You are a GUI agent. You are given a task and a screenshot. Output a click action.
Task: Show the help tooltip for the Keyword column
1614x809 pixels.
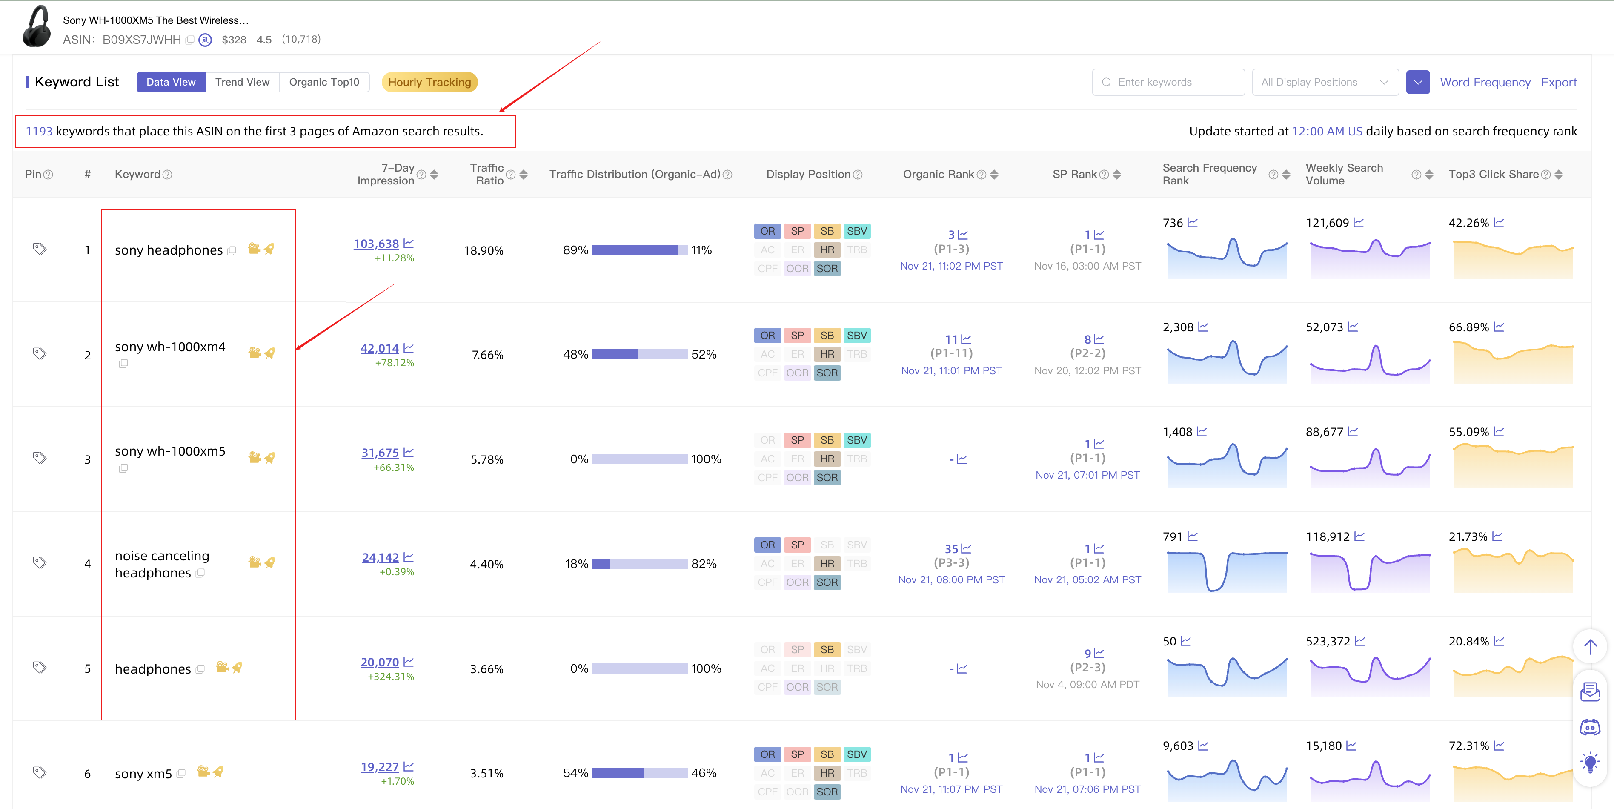click(x=167, y=175)
